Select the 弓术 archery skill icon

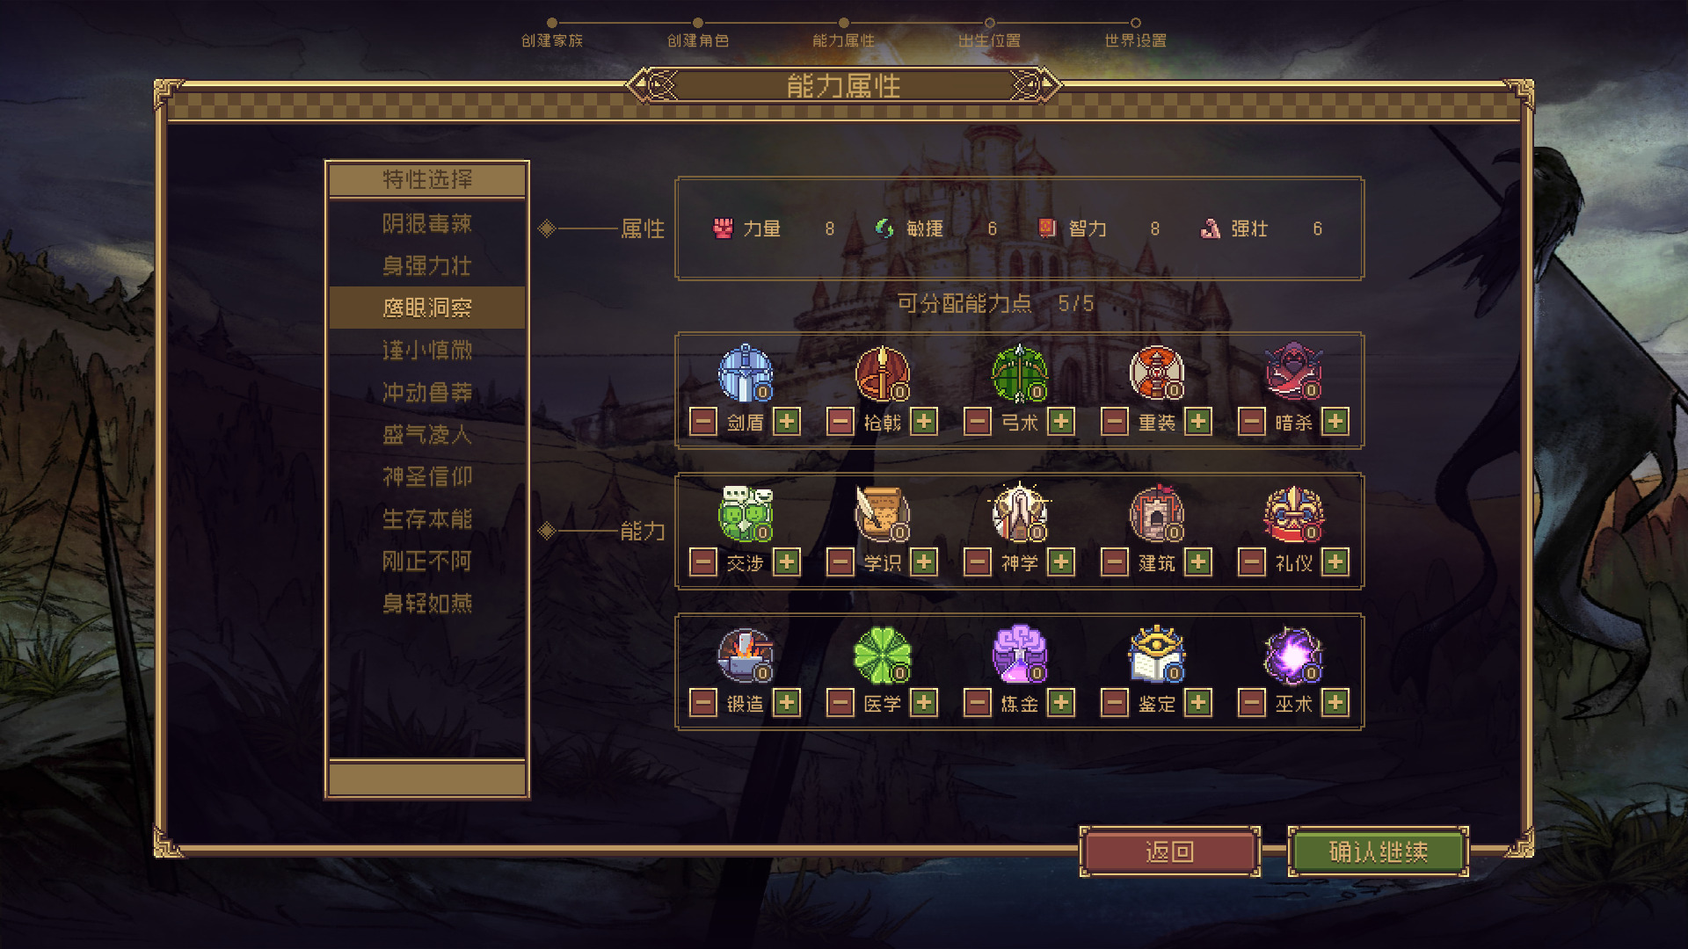[1020, 373]
